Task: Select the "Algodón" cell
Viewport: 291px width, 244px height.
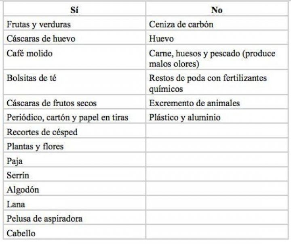Action: [x=23, y=190]
